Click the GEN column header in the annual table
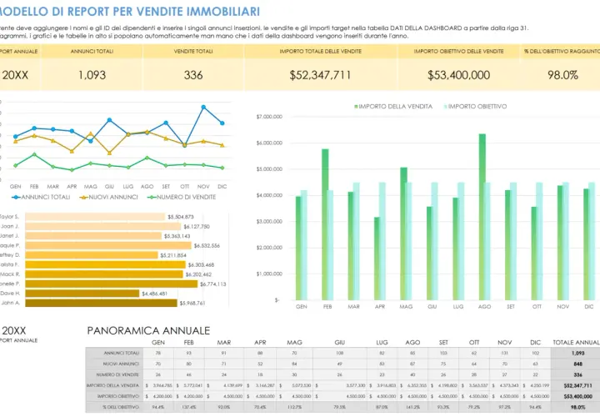This screenshot has width=600, height=417. tap(158, 342)
